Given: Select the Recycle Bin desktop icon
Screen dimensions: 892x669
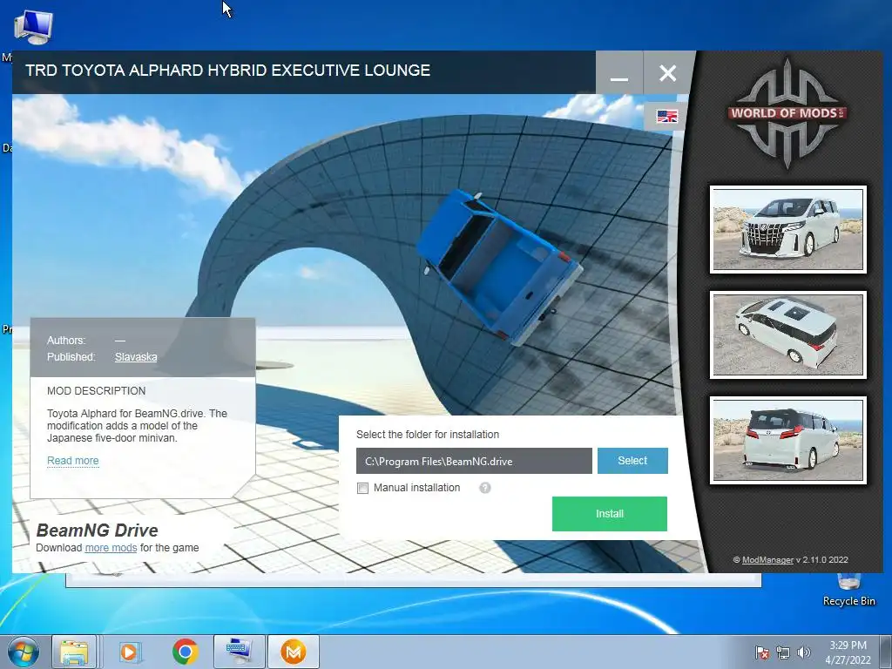Looking at the screenshot, I should pyautogui.click(x=848, y=589).
